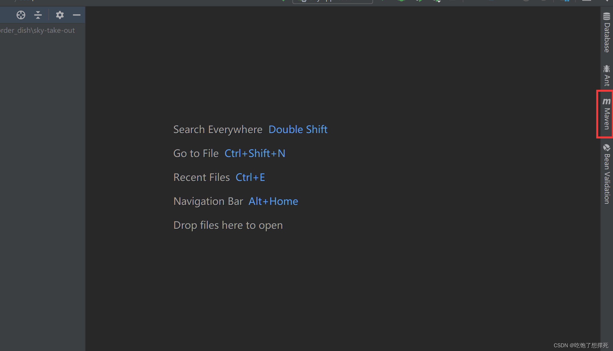This screenshot has height=351, width=613.
Task: Open the run configuration dropdown at top
Action: (x=332, y=1)
